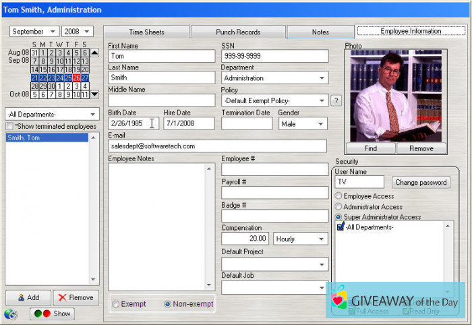472x325 pixels.
Task: Click calendar scroll-up arrow
Action: click(94, 53)
